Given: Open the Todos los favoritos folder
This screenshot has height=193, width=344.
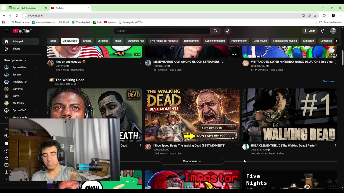Looking at the screenshot, I should click(330, 22).
